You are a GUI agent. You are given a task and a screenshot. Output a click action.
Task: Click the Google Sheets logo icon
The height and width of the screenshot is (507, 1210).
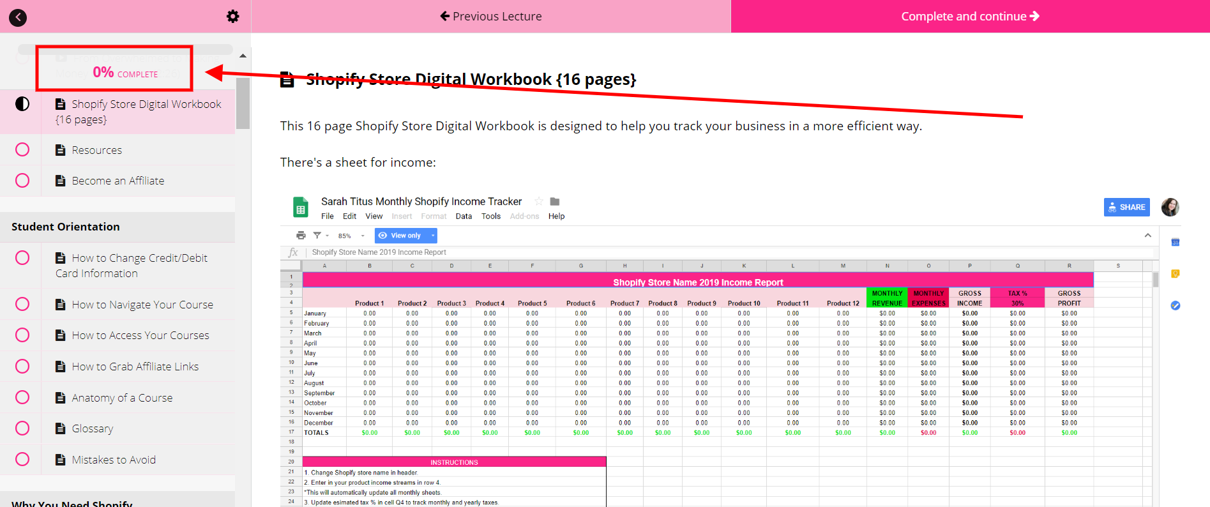[x=300, y=208]
